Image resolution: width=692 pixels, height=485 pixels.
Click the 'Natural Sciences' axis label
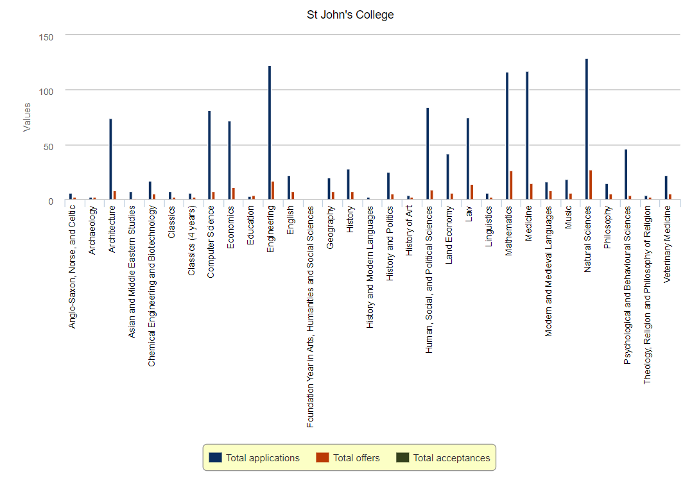(x=587, y=239)
